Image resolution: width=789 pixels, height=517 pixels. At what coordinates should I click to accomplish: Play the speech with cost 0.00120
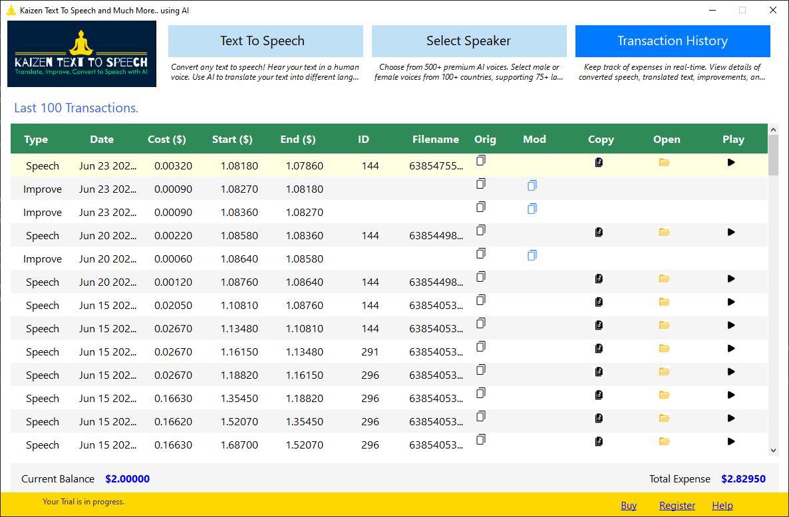[x=731, y=278]
